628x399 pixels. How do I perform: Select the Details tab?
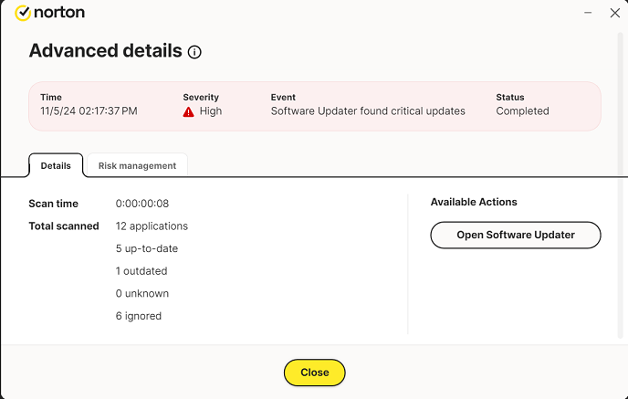56,165
